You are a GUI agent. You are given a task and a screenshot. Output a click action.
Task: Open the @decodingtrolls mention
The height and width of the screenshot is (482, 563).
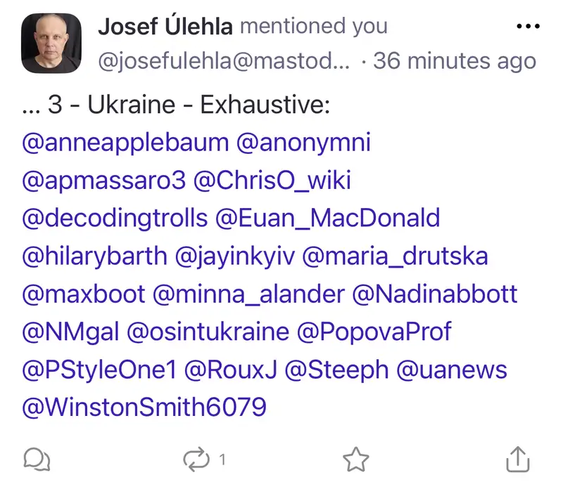115,218
